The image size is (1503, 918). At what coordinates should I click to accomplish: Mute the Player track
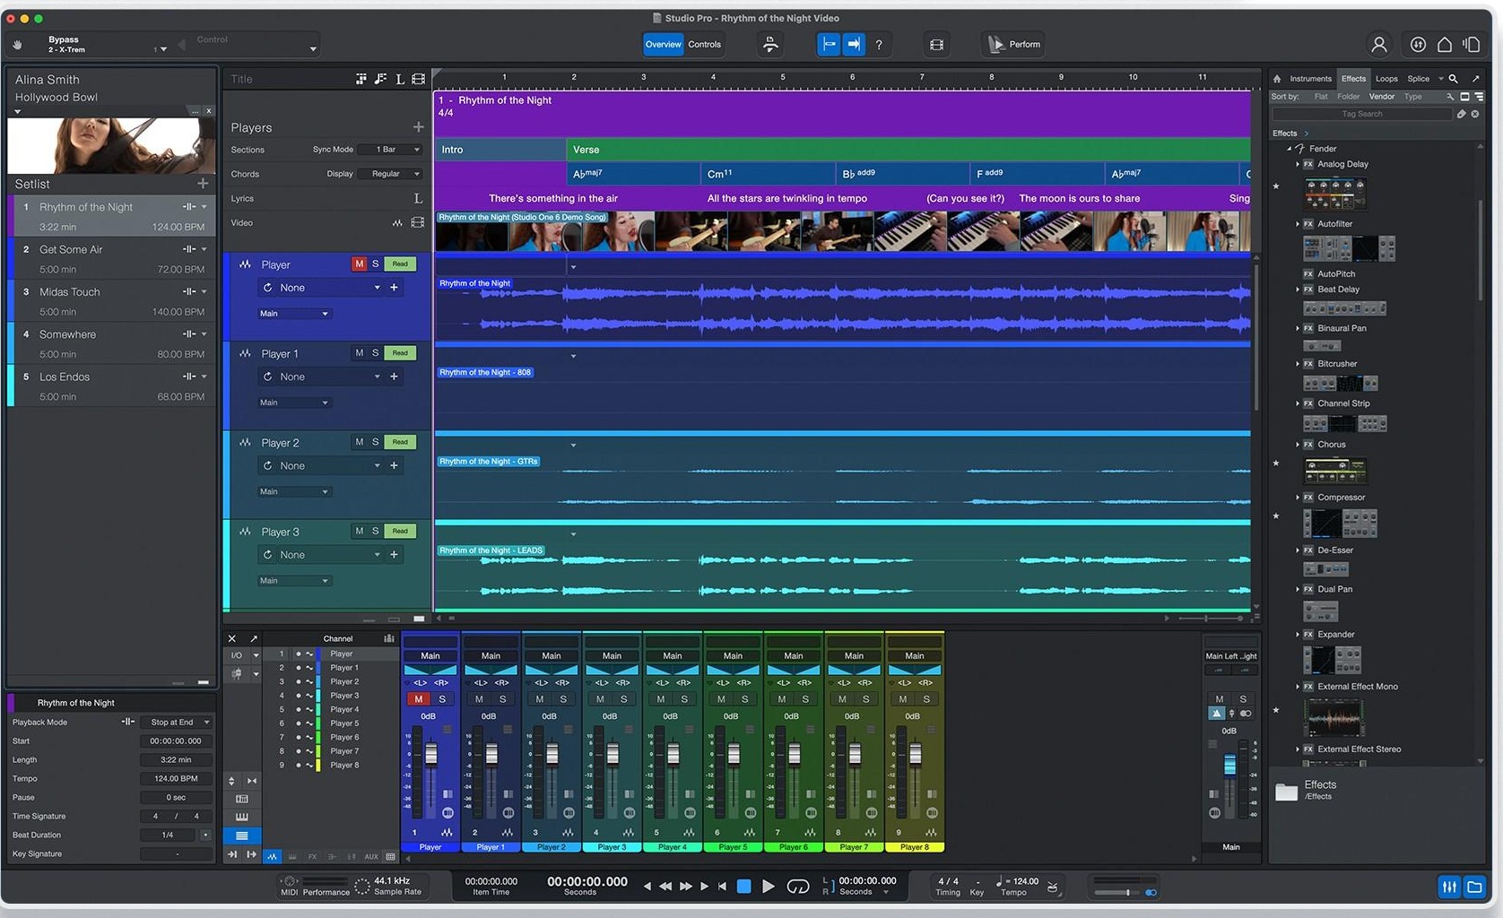[x=359, y=264]
